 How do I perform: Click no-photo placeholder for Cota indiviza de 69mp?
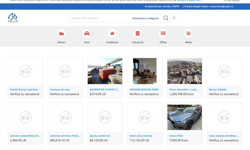224,117
